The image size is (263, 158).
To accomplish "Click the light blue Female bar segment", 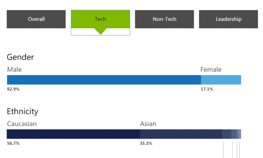I will tap(221, 80).
